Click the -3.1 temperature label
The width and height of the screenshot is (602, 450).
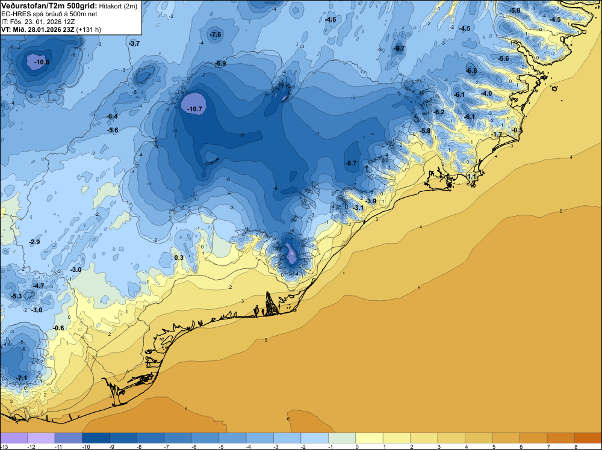(x=358, y=208)
